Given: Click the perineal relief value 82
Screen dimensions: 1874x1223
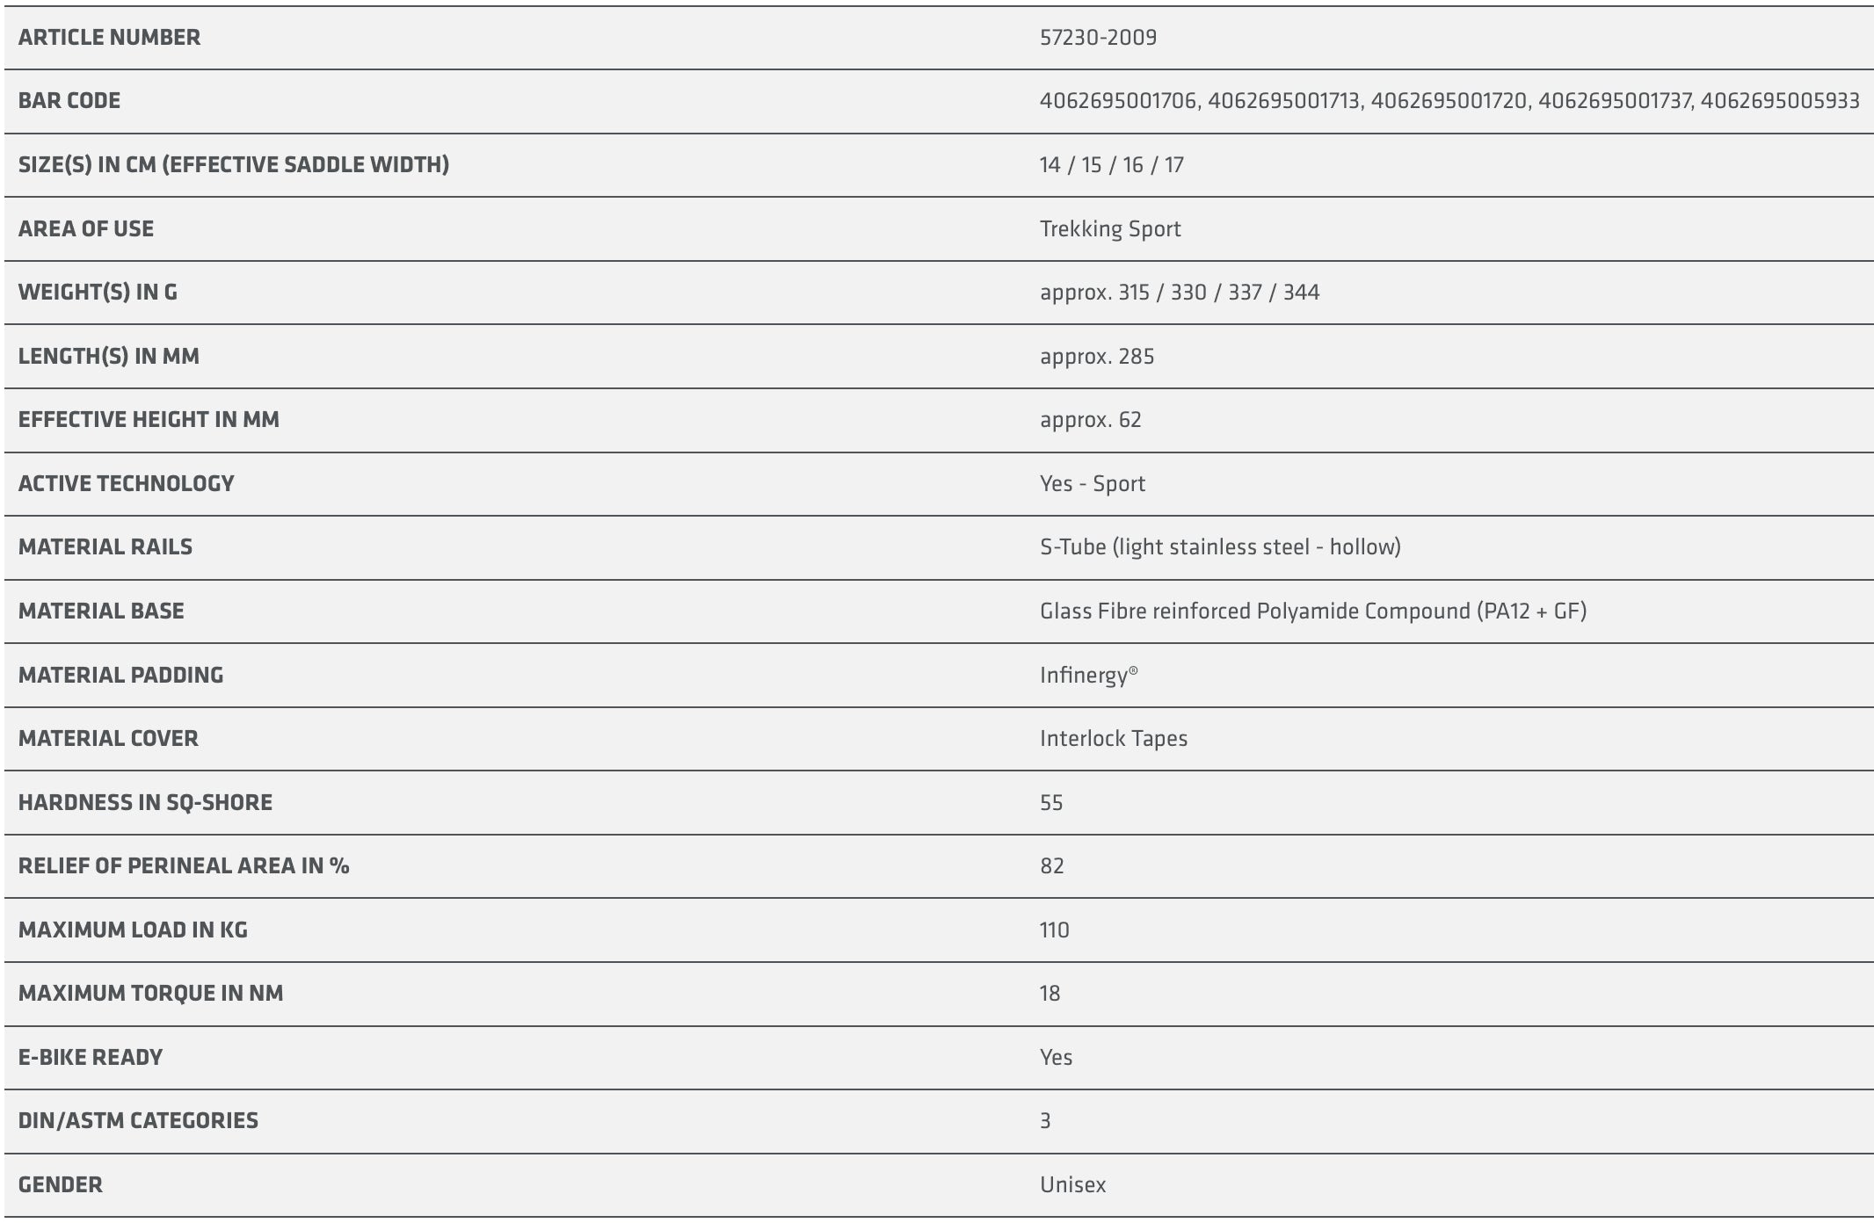Looking at the screenshot, I should 1051,866.
